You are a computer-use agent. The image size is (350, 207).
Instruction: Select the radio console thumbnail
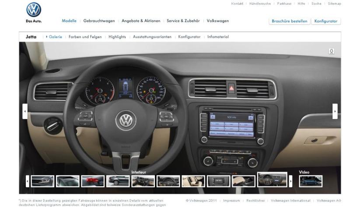pos(218,181)
